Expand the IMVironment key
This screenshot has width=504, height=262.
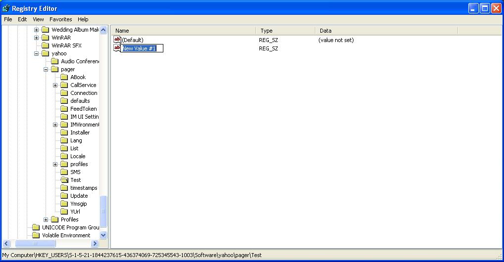click(55, 125)
